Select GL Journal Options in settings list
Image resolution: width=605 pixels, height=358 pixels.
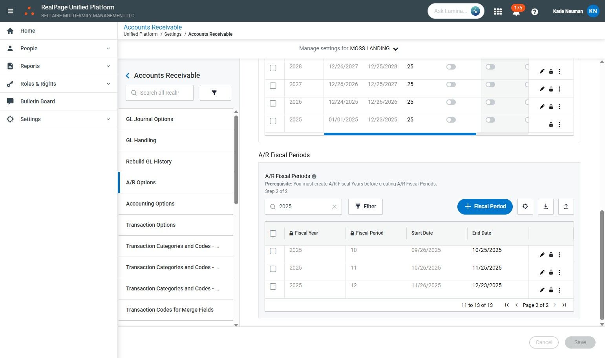(149, 119)
